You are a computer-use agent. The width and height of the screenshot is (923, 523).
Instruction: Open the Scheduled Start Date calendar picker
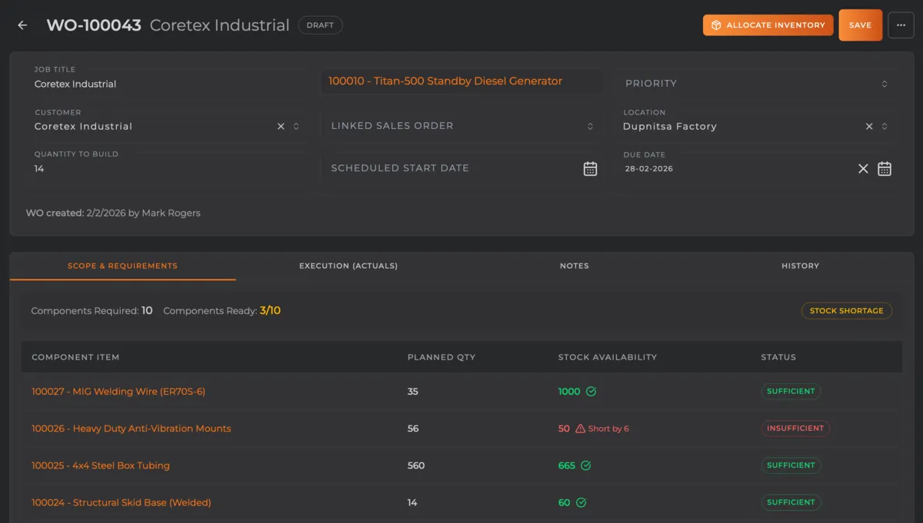[590, 167]
